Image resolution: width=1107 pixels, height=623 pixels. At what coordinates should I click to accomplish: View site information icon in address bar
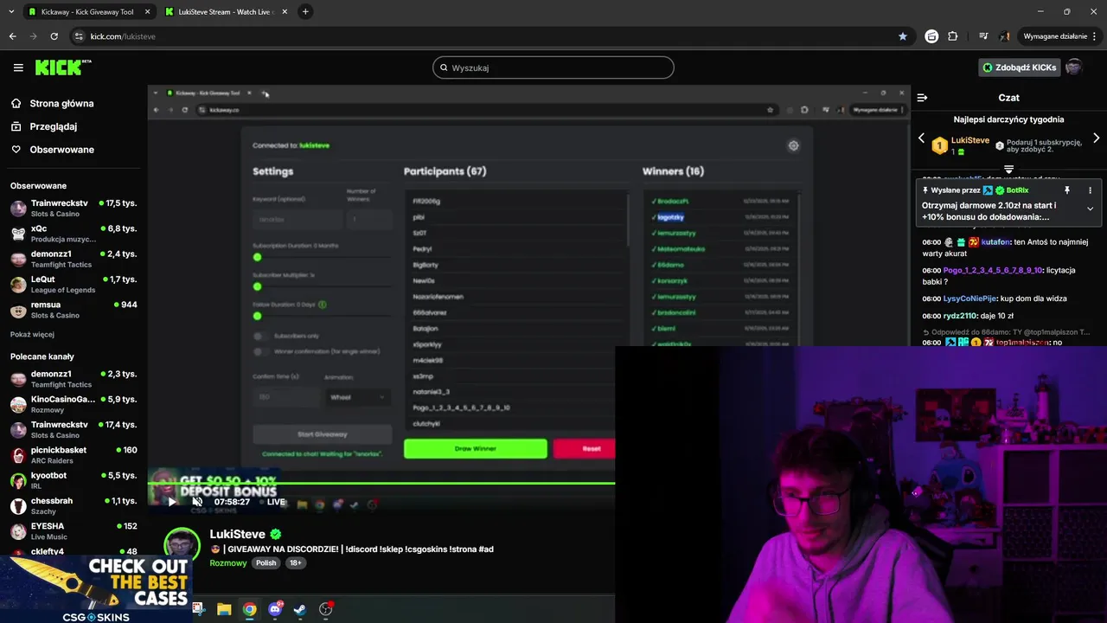pyautogui.click(x=79, y=36)
